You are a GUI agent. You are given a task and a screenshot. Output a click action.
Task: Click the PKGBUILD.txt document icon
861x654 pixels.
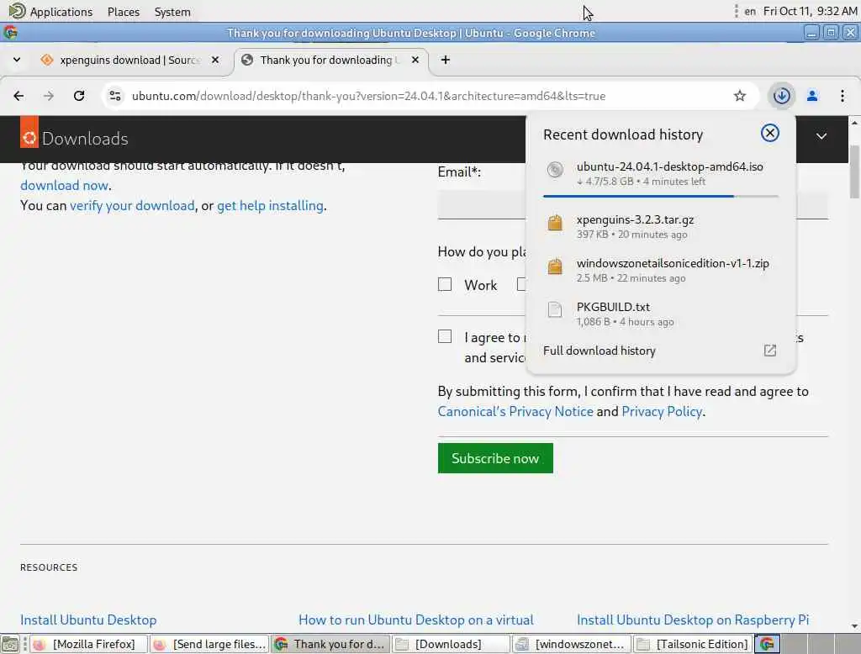[555, 309]
